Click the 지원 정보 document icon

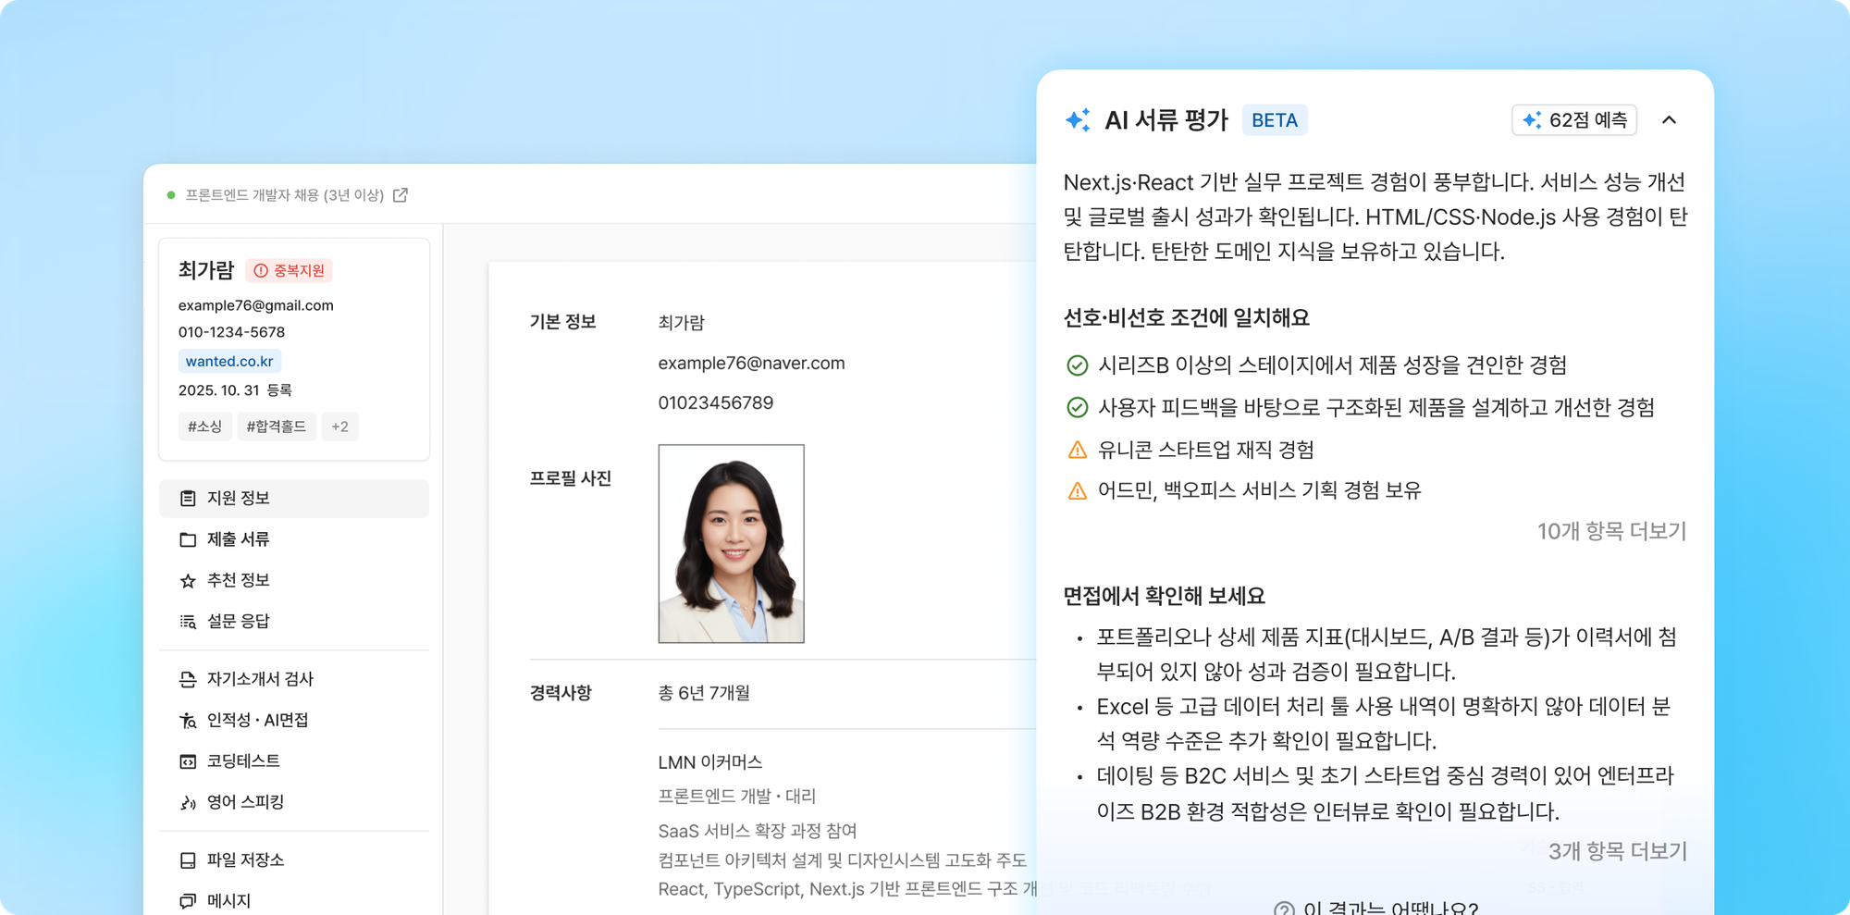pos(188,499)
